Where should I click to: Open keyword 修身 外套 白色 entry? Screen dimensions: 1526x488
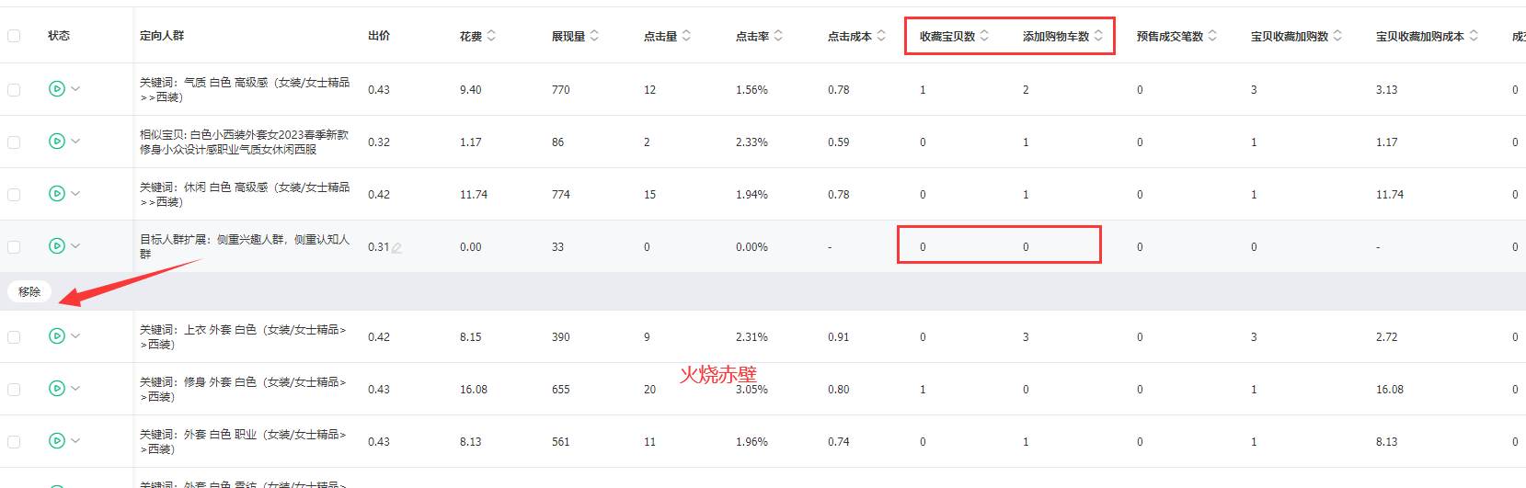click(243, 390)
